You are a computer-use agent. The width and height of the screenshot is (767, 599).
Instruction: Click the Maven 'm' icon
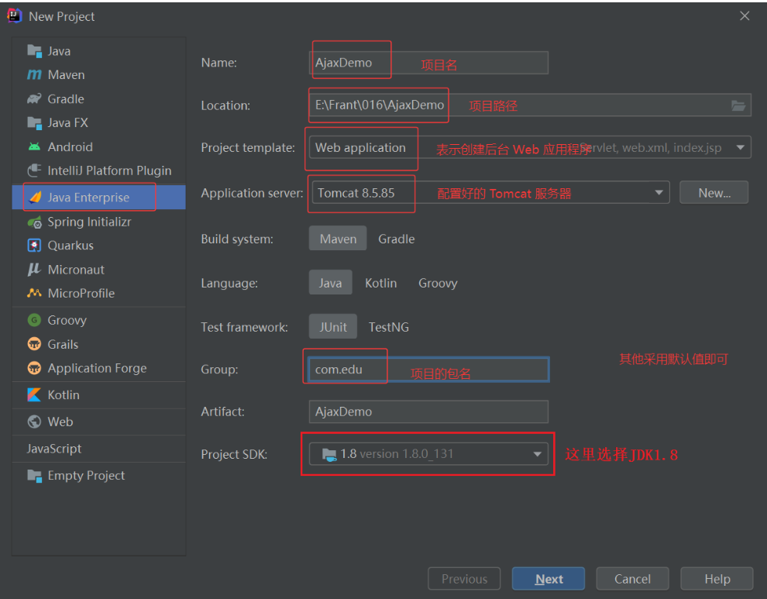pos(34,75)
